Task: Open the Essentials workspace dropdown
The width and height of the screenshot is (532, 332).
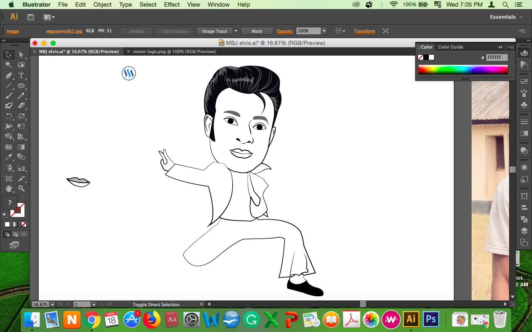Action: (x=505, y=17)
